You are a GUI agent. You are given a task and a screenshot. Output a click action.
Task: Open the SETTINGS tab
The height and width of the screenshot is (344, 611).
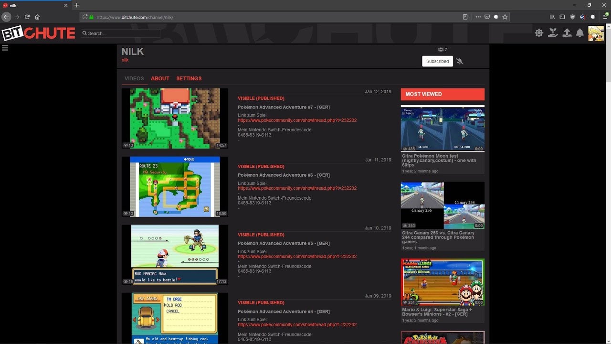189,78
